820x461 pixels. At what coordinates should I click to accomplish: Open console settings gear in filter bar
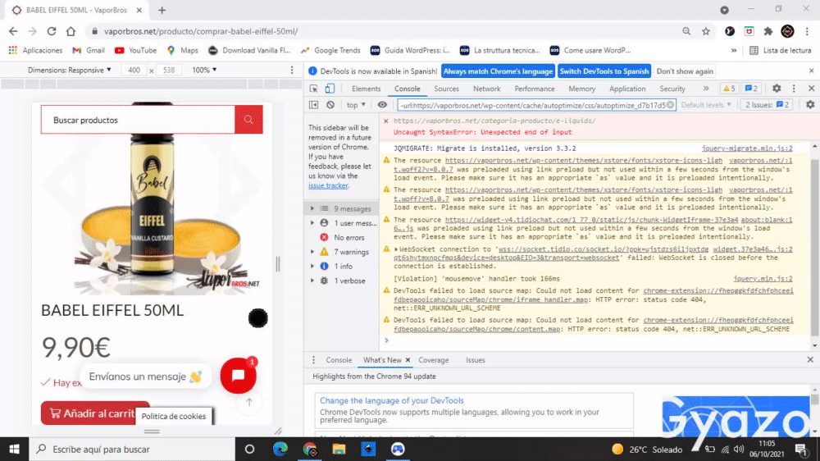[x=809, y=105]
